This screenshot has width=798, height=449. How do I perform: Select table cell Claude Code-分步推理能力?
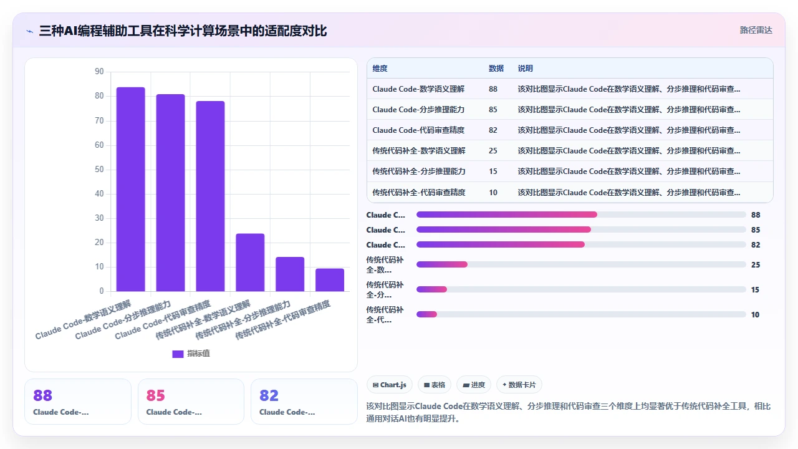(418, 110)
